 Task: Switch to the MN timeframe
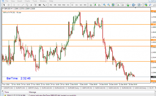pos(85,5)
